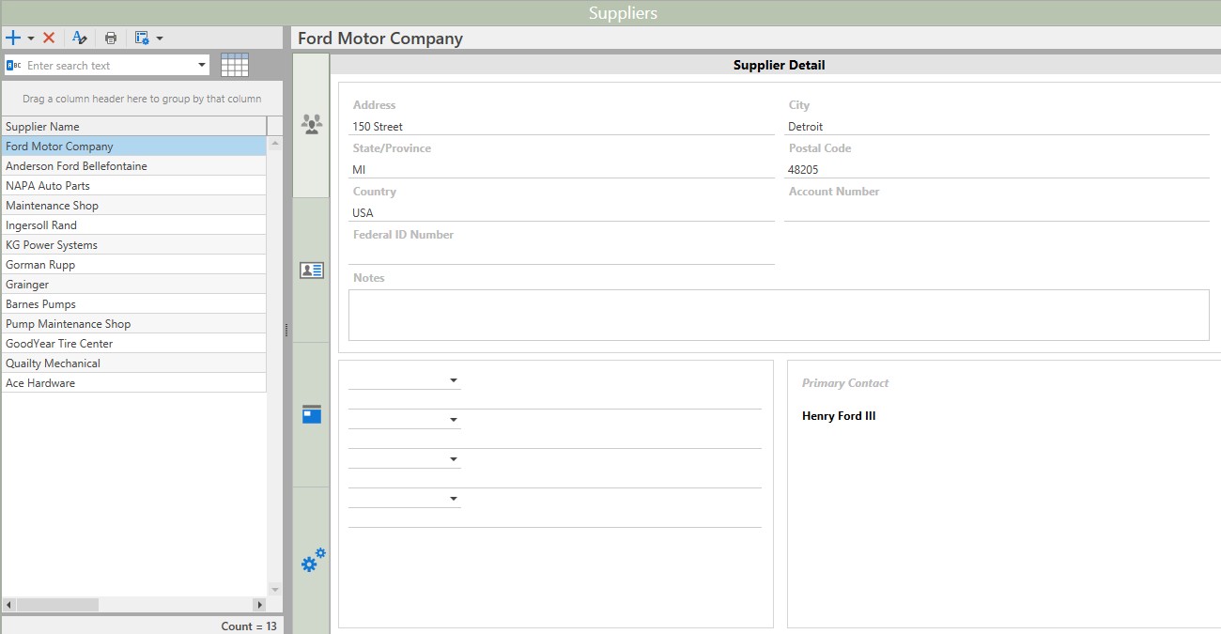Click the empty Federal ID Number field

[x=562, y=255]
